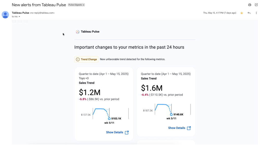
Task: Click the Tableau Pulse logo icon
Action: [78, 32]
